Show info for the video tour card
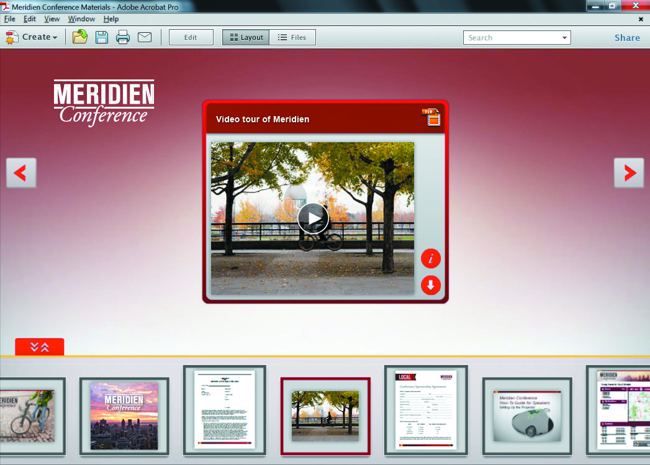Screen dimensions: 650x465 pyautogui.click(x=431, y=258)
